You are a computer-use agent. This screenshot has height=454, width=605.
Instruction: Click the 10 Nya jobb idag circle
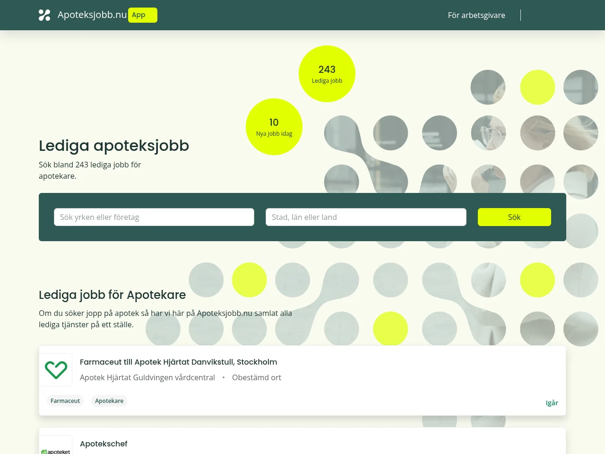tap(274, 127)
